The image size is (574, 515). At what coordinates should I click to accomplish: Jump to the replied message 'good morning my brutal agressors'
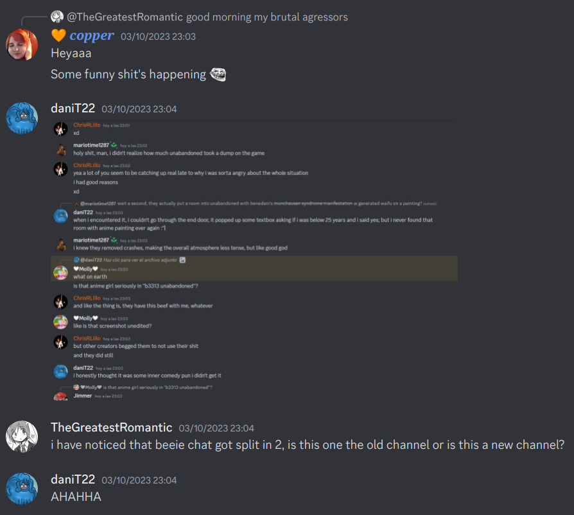[267, 17]
